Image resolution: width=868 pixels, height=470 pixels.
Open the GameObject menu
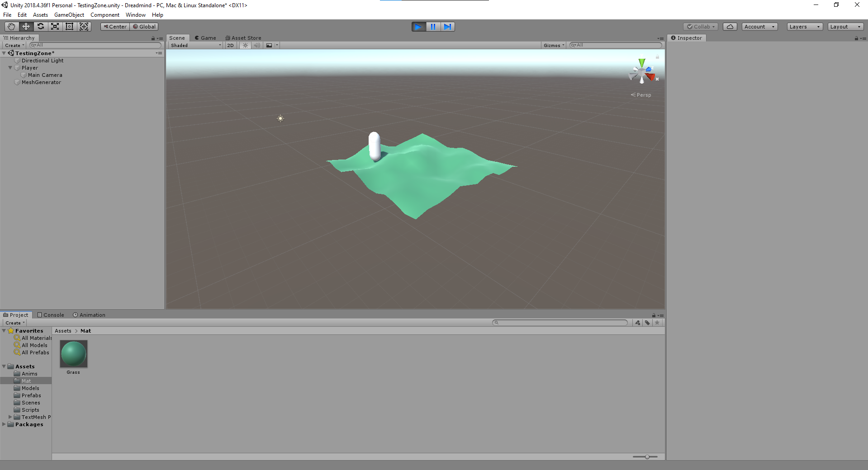pos(69,15)
